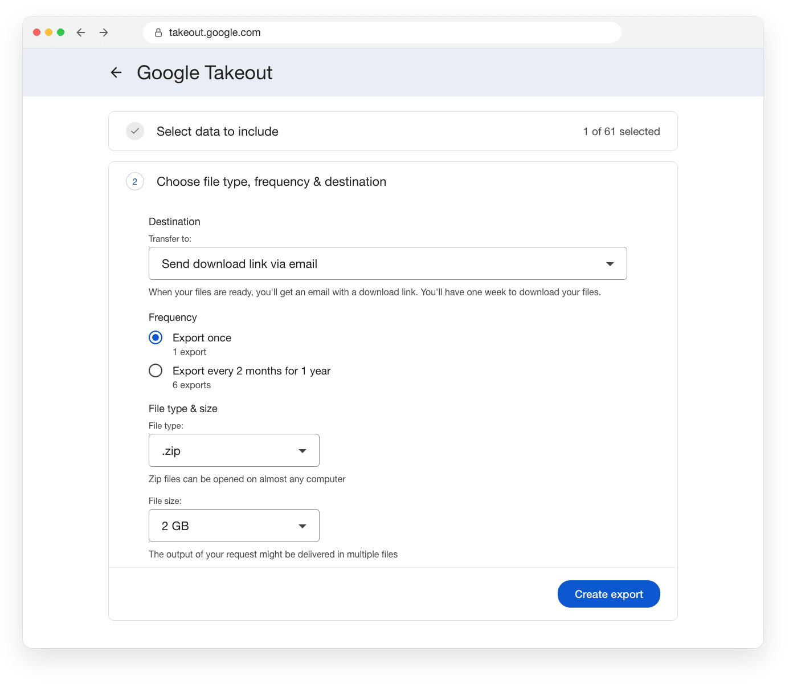Click the browser forward arrow
789x684 pixels.
point(104,32)
